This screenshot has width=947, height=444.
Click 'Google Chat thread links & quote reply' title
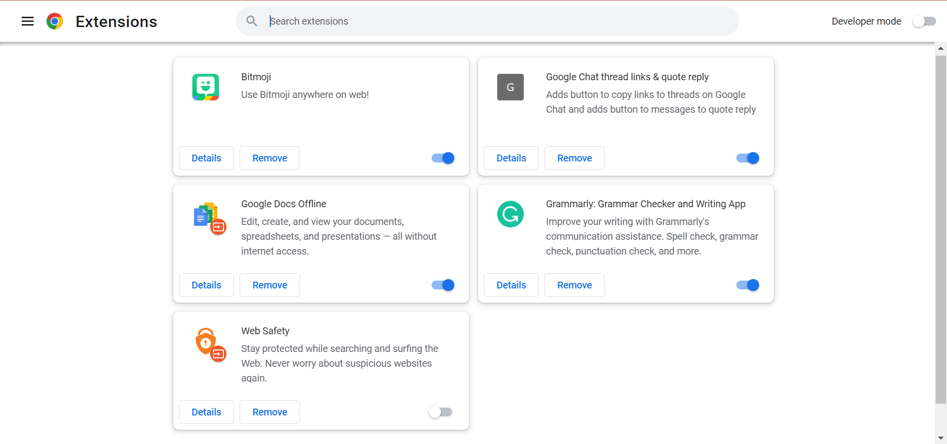tap(627, 77)
